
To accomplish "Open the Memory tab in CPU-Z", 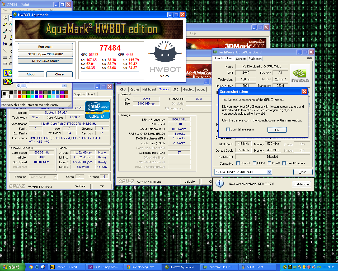I will coord(164,89).
